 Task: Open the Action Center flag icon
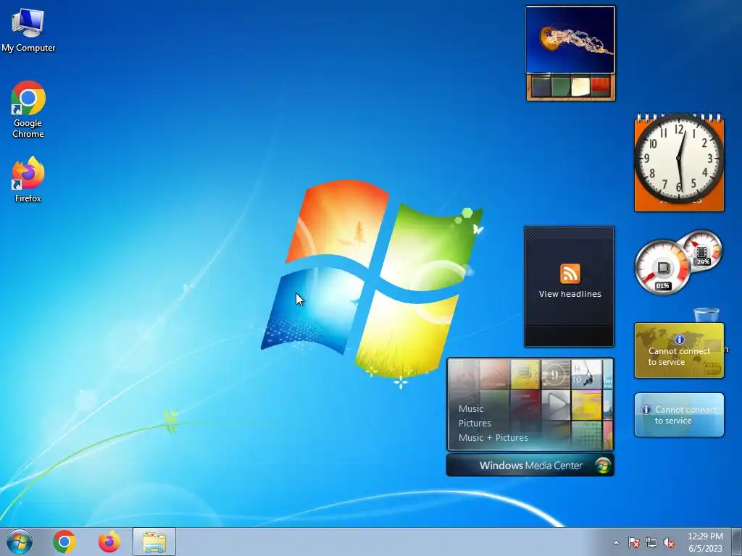[633, 542]
